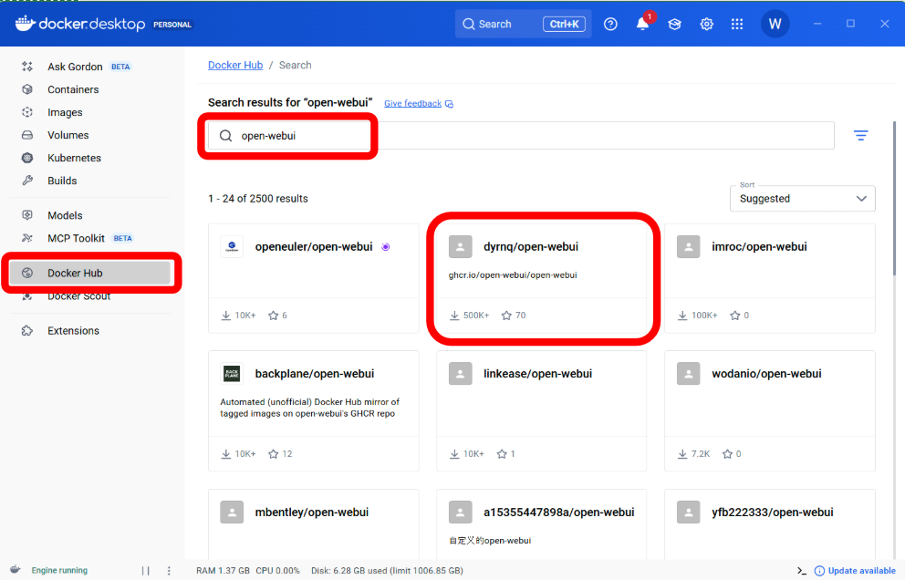This screenshot has width=905, height=580.
Task: Click the filter icon beside search field
Action: tap(860, 136)
